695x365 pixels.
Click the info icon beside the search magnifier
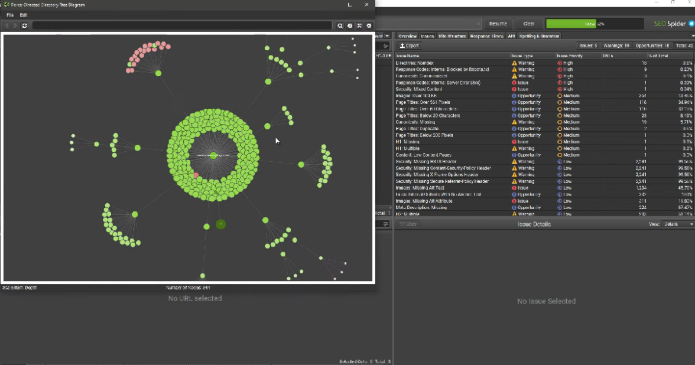350,25
